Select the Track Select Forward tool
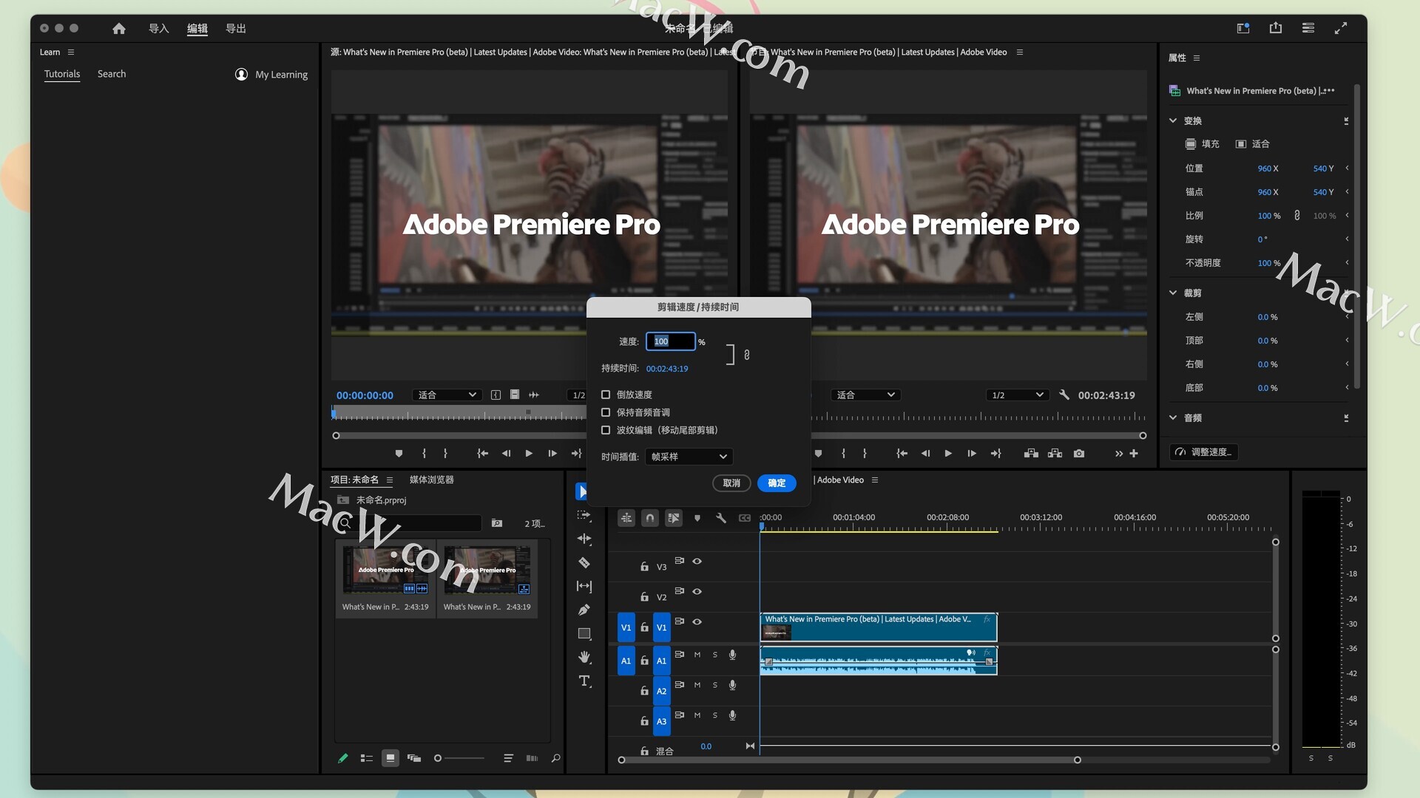The image size is (1420, 798). (584, 515)
